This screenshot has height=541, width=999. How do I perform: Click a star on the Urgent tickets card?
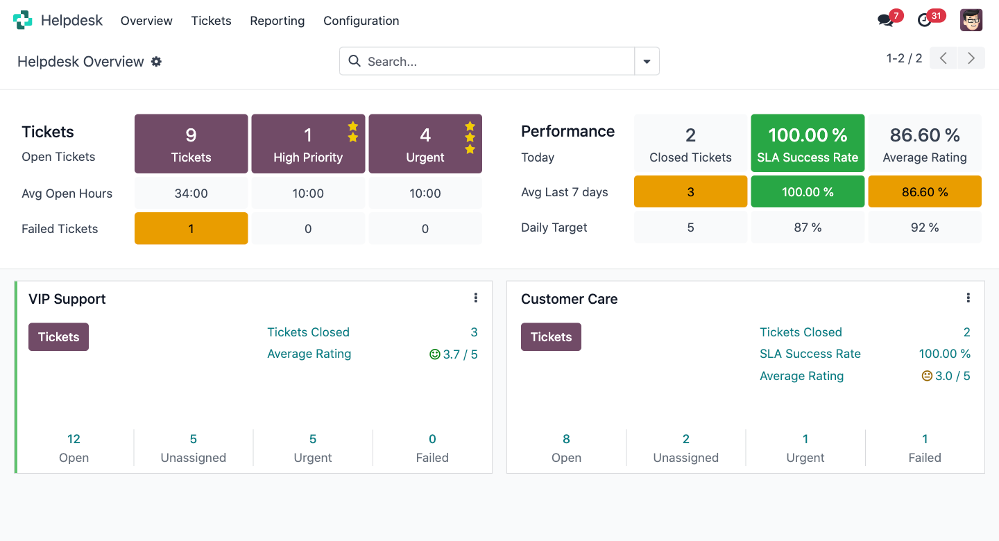click(470, 127)
